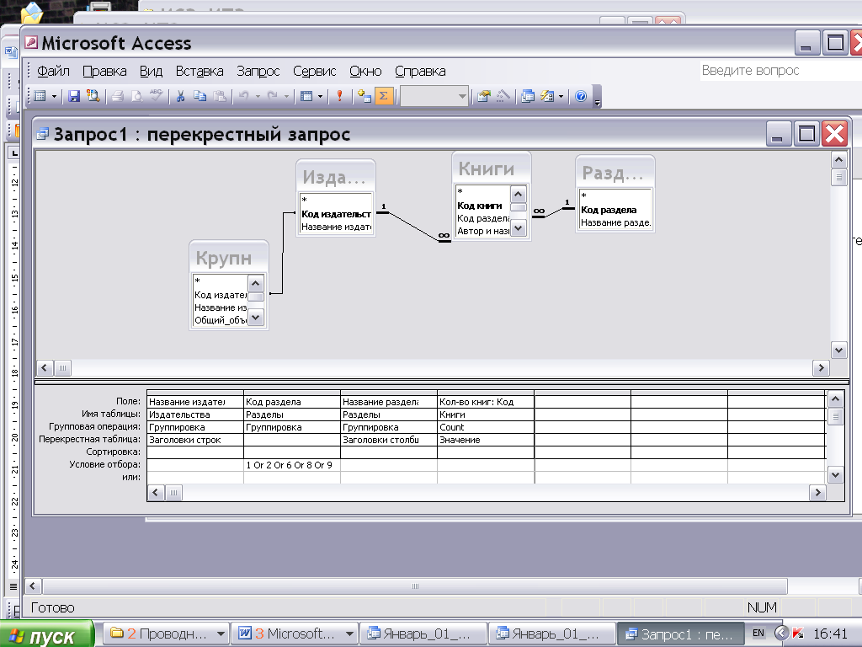862x647 pixels.
Task: Open the Окно menu
Action: pyautogui.click(x=365, y=71)
